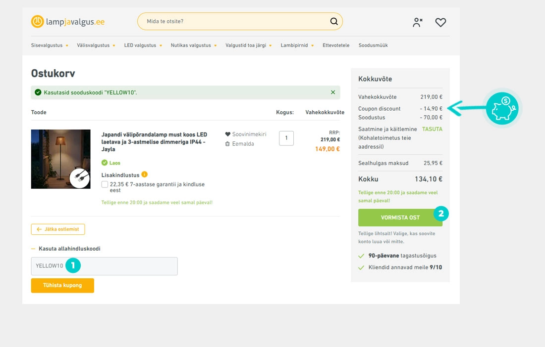This screenshot has height=347, width=545.
Task: Click the Lisakindlustus info icon
Action: (145, 174)
